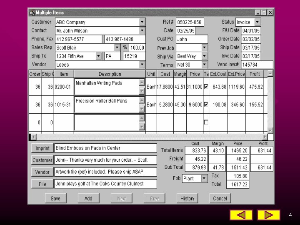Click scroll-down arrow in Manhattan Writing Pads description
The height and width of the screenshot is (225, 300).
pyautogui.click(x=142, y=91)
